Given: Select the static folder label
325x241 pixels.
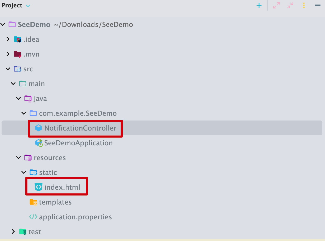Looking at the screenshot, I should click(48, 173).
